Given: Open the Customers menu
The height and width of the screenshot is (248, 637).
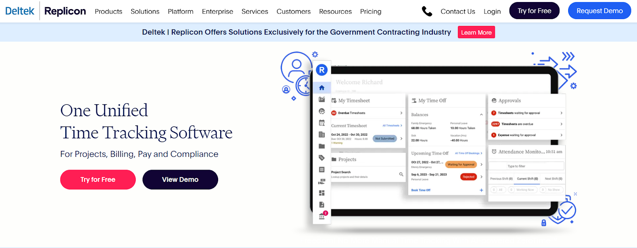Looking at the screenshot, I should (x=293, y=12).
